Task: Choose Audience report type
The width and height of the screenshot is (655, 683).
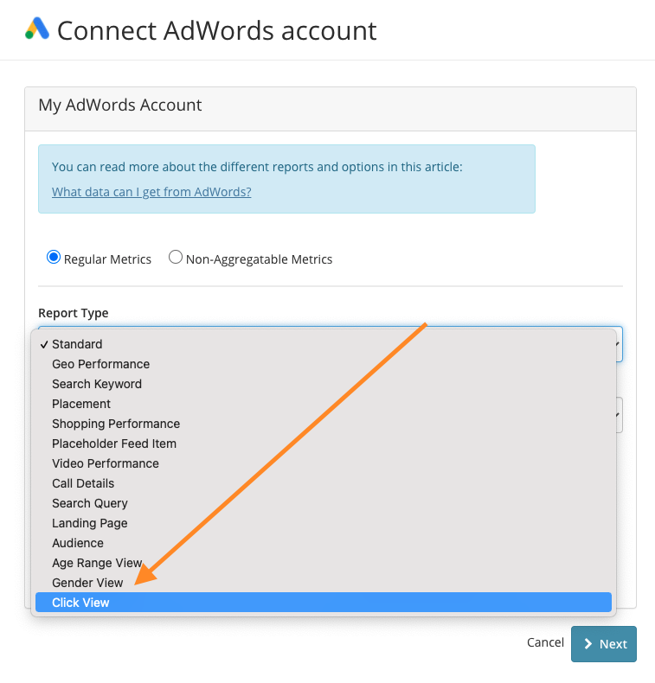Action: (324, 543)
